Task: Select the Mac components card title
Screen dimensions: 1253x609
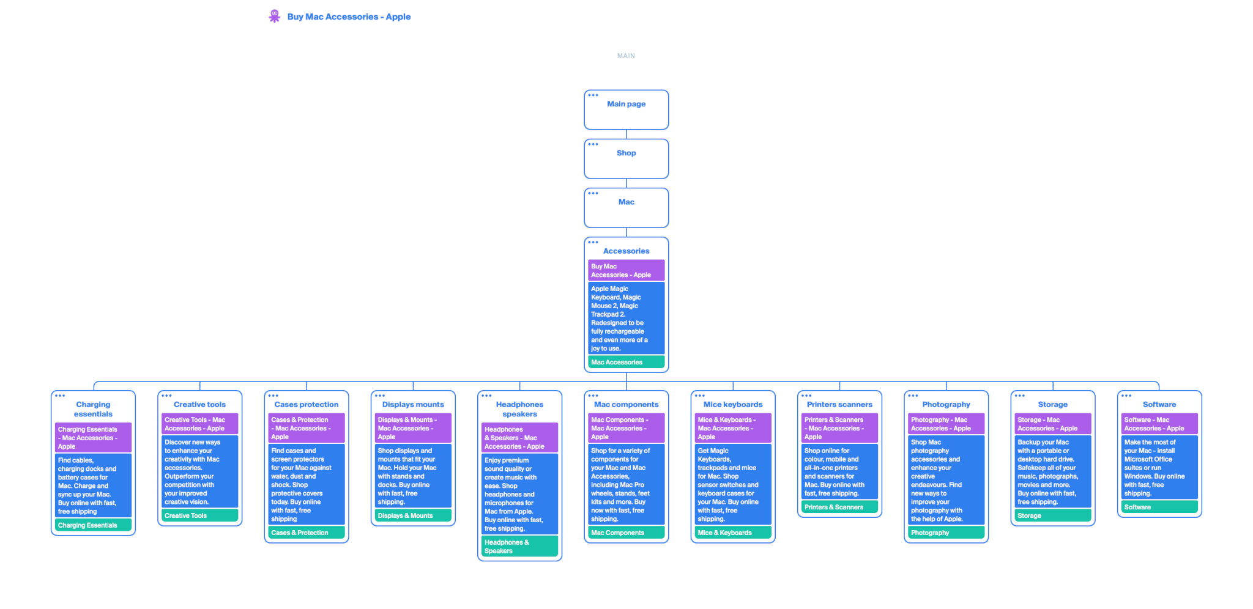Action: coord(626,404)
